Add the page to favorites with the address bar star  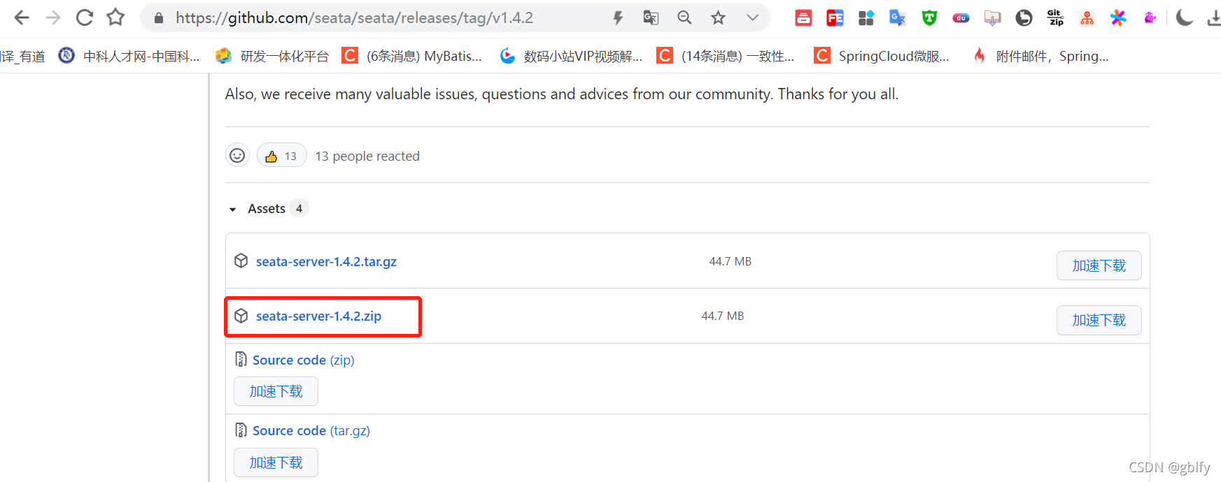[719, 18]
